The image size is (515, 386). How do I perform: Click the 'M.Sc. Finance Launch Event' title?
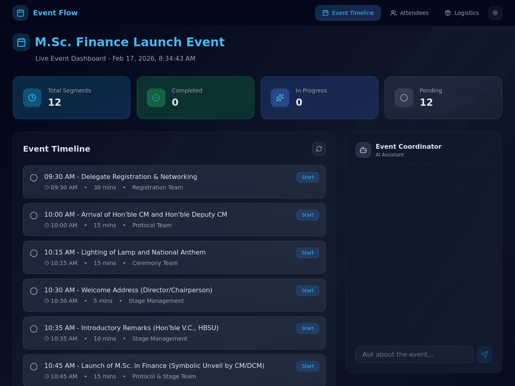130,42
